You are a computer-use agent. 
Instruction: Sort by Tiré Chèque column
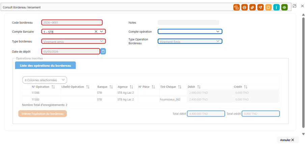[179, 87]
